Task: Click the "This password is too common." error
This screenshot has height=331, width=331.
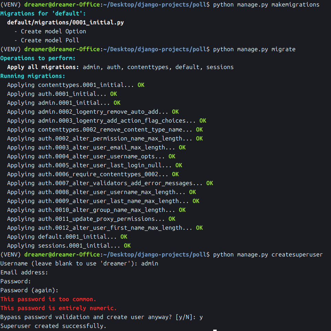Action: tap(48, 299)
